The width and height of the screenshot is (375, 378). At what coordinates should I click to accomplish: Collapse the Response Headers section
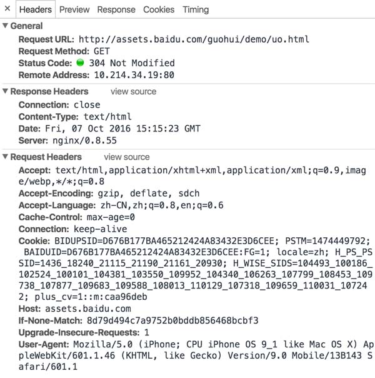point(6,92)
